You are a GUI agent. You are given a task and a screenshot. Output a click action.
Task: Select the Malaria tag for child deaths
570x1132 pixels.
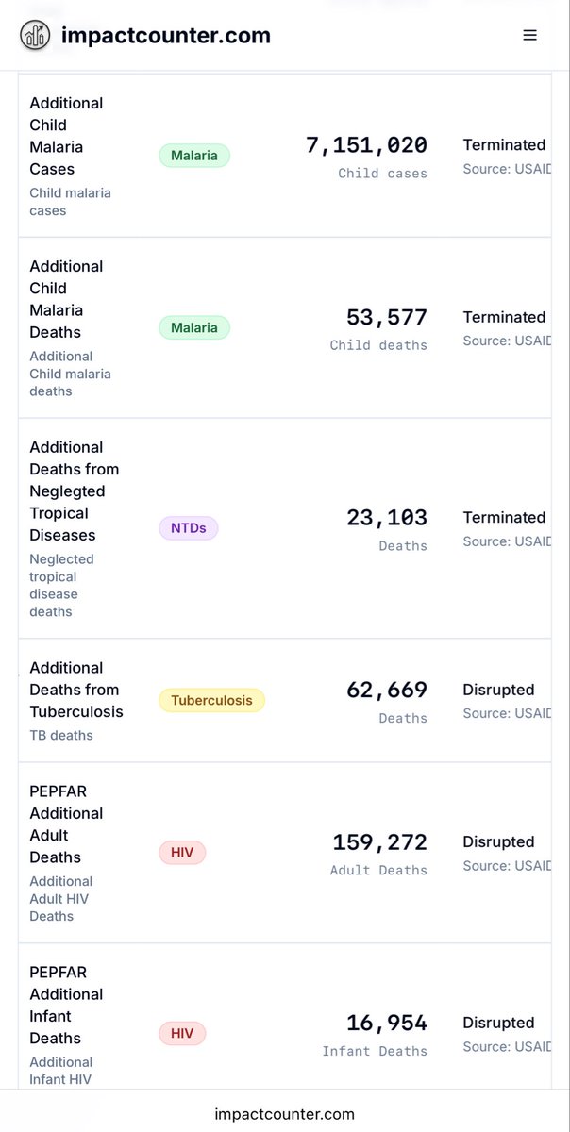point(194,328)
